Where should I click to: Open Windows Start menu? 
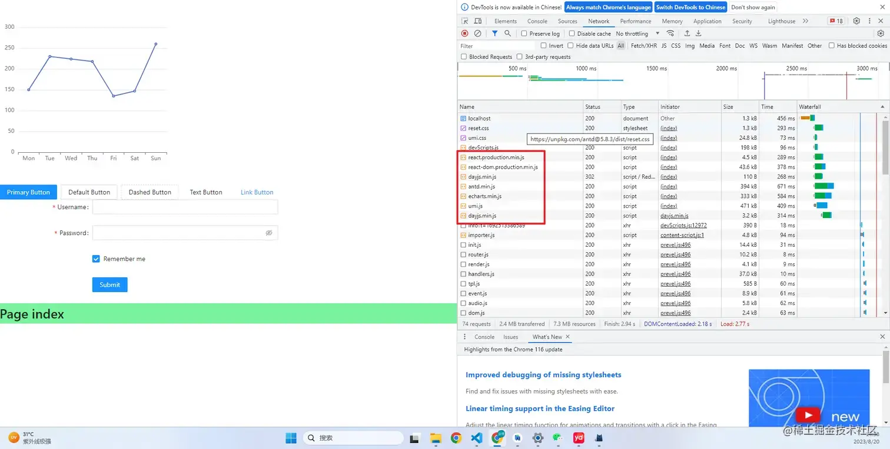[291, 438]
